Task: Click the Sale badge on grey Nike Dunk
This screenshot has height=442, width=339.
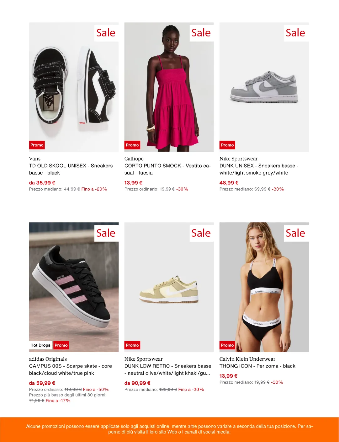Action: (x=296, y=33)
